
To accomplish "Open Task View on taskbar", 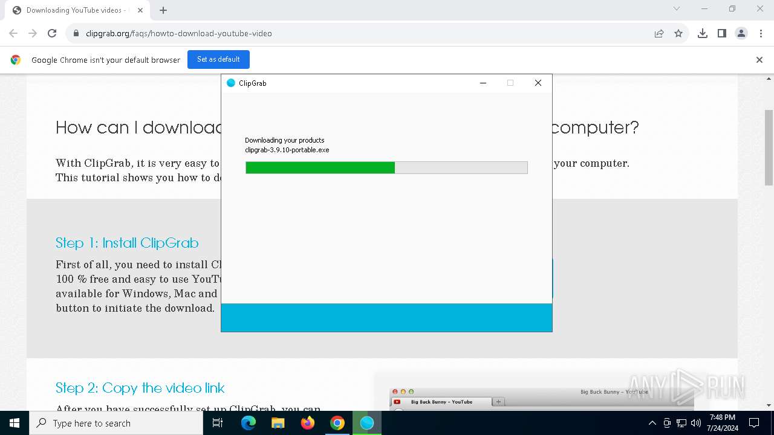I will pyautogui.click(x=218, y=423).
